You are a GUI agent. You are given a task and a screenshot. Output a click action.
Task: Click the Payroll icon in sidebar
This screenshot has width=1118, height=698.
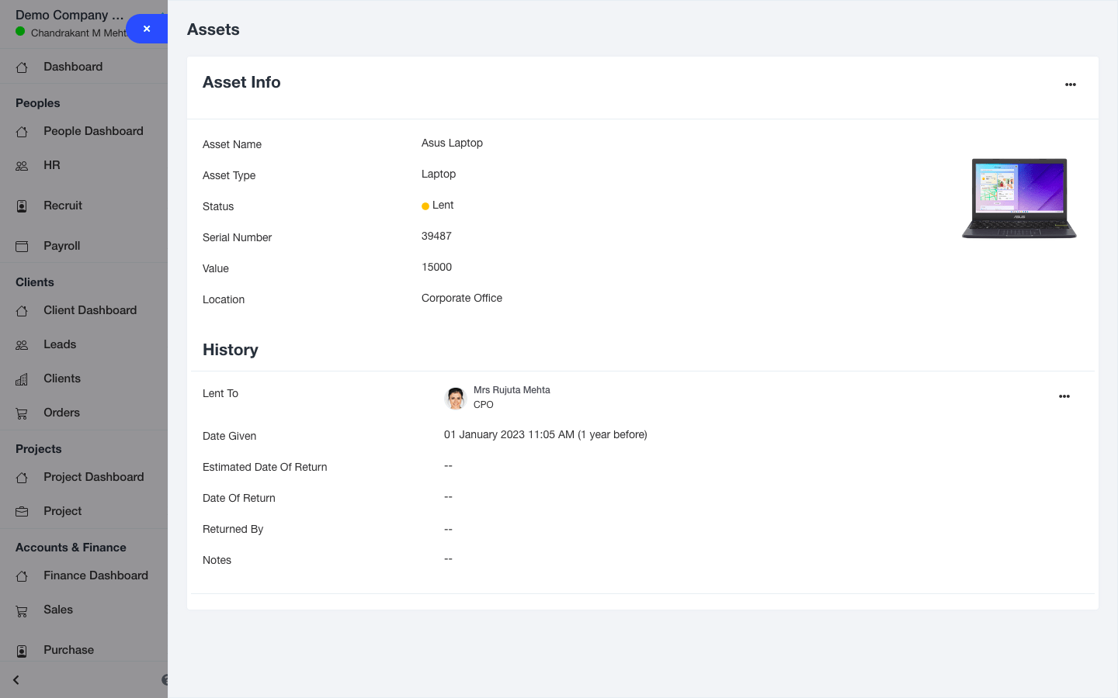(x=22, y=247)
